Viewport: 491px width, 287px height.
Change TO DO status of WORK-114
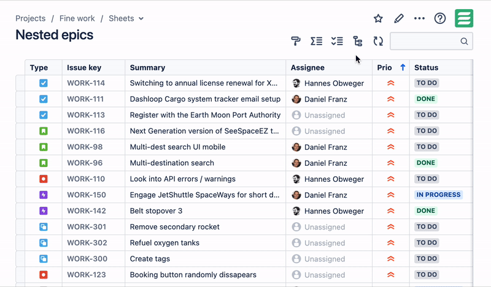coord(427,83)
